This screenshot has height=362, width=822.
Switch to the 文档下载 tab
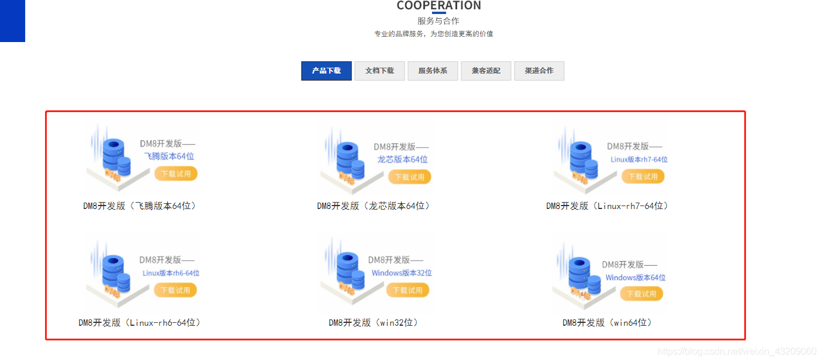coord(379,71)
